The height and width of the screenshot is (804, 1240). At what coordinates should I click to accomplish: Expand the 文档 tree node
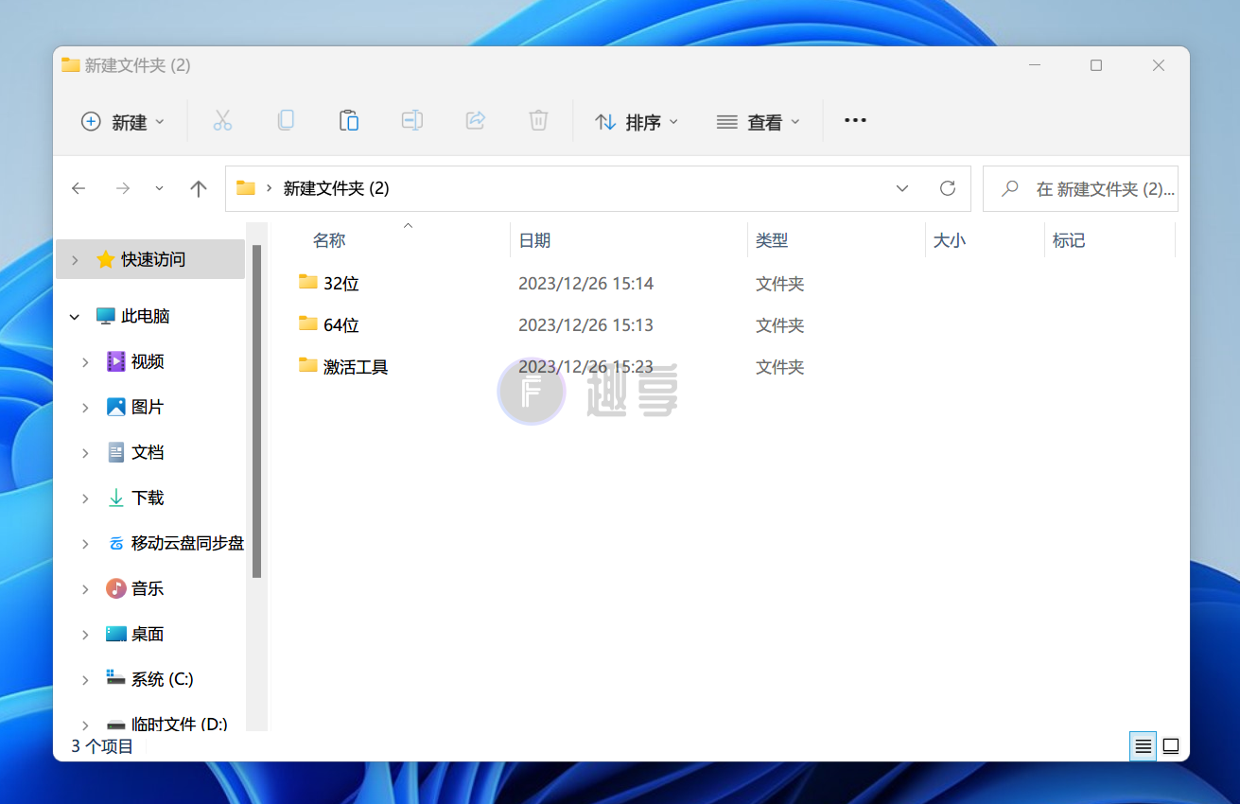(x=85, y=453)
